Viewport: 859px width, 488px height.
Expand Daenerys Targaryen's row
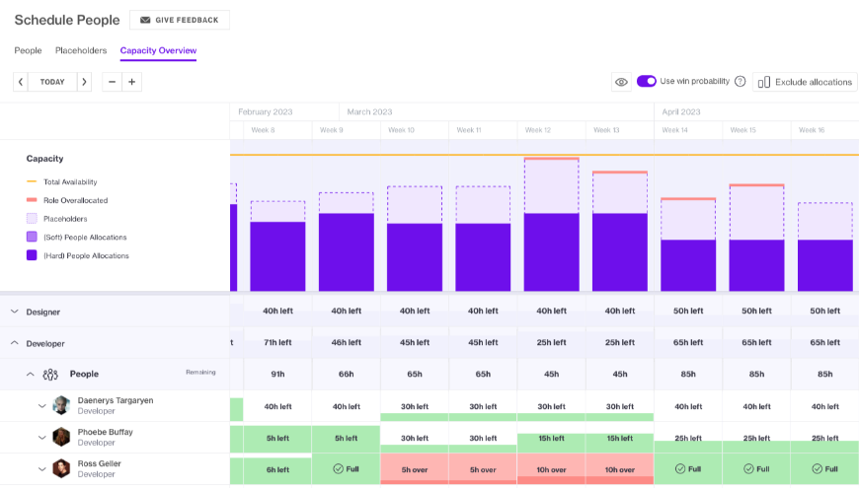coord(41,405)
